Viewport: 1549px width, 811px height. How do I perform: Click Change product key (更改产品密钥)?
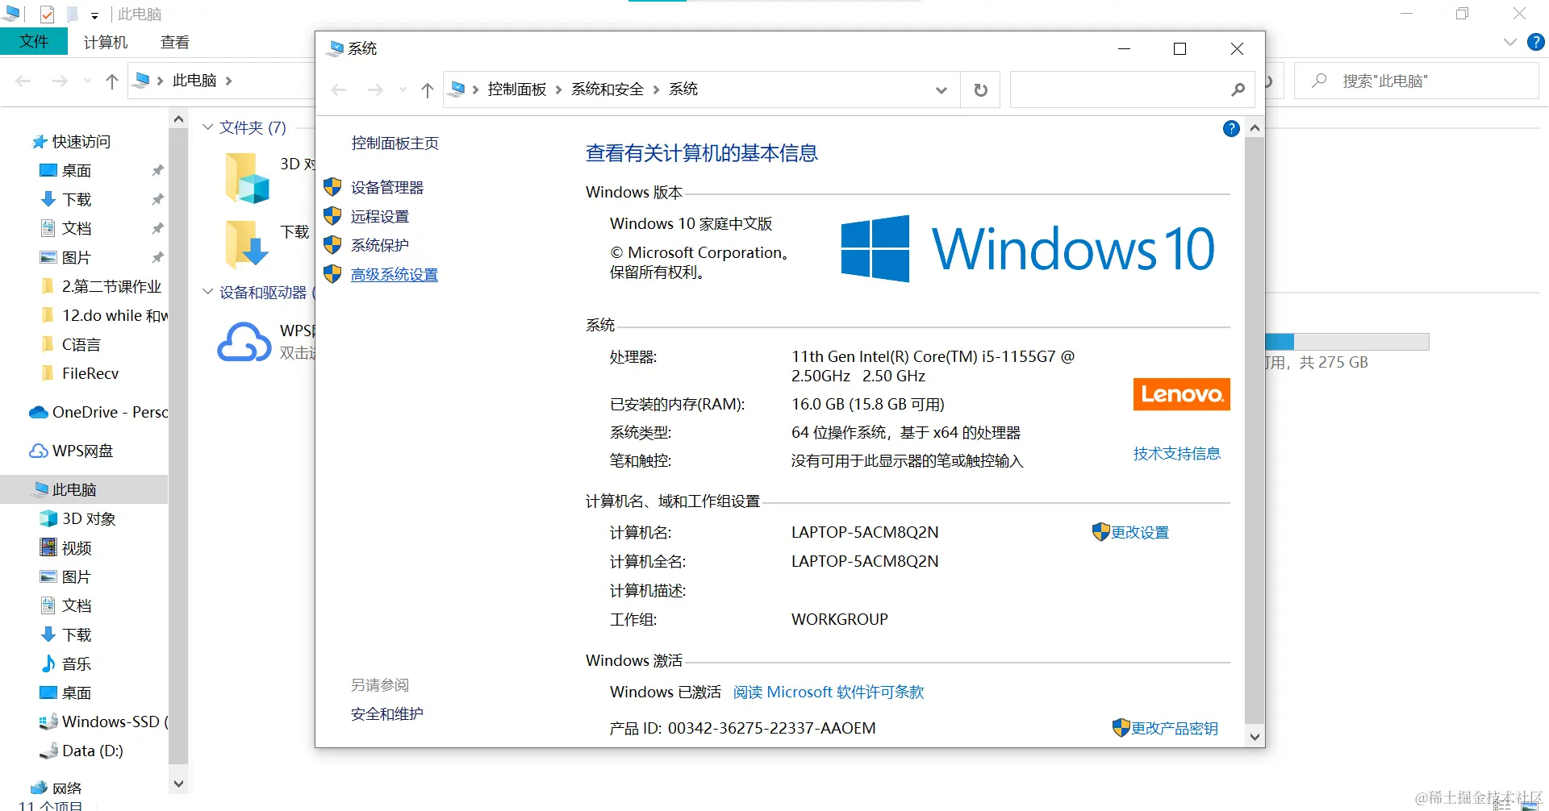(1174, 729)
